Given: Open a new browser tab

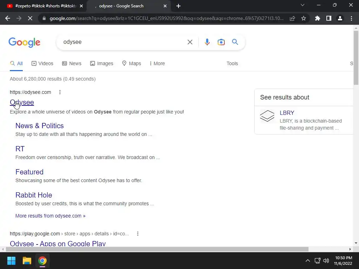Looking at the screenshot, I should pyautogui.click(x=178, y=6).
